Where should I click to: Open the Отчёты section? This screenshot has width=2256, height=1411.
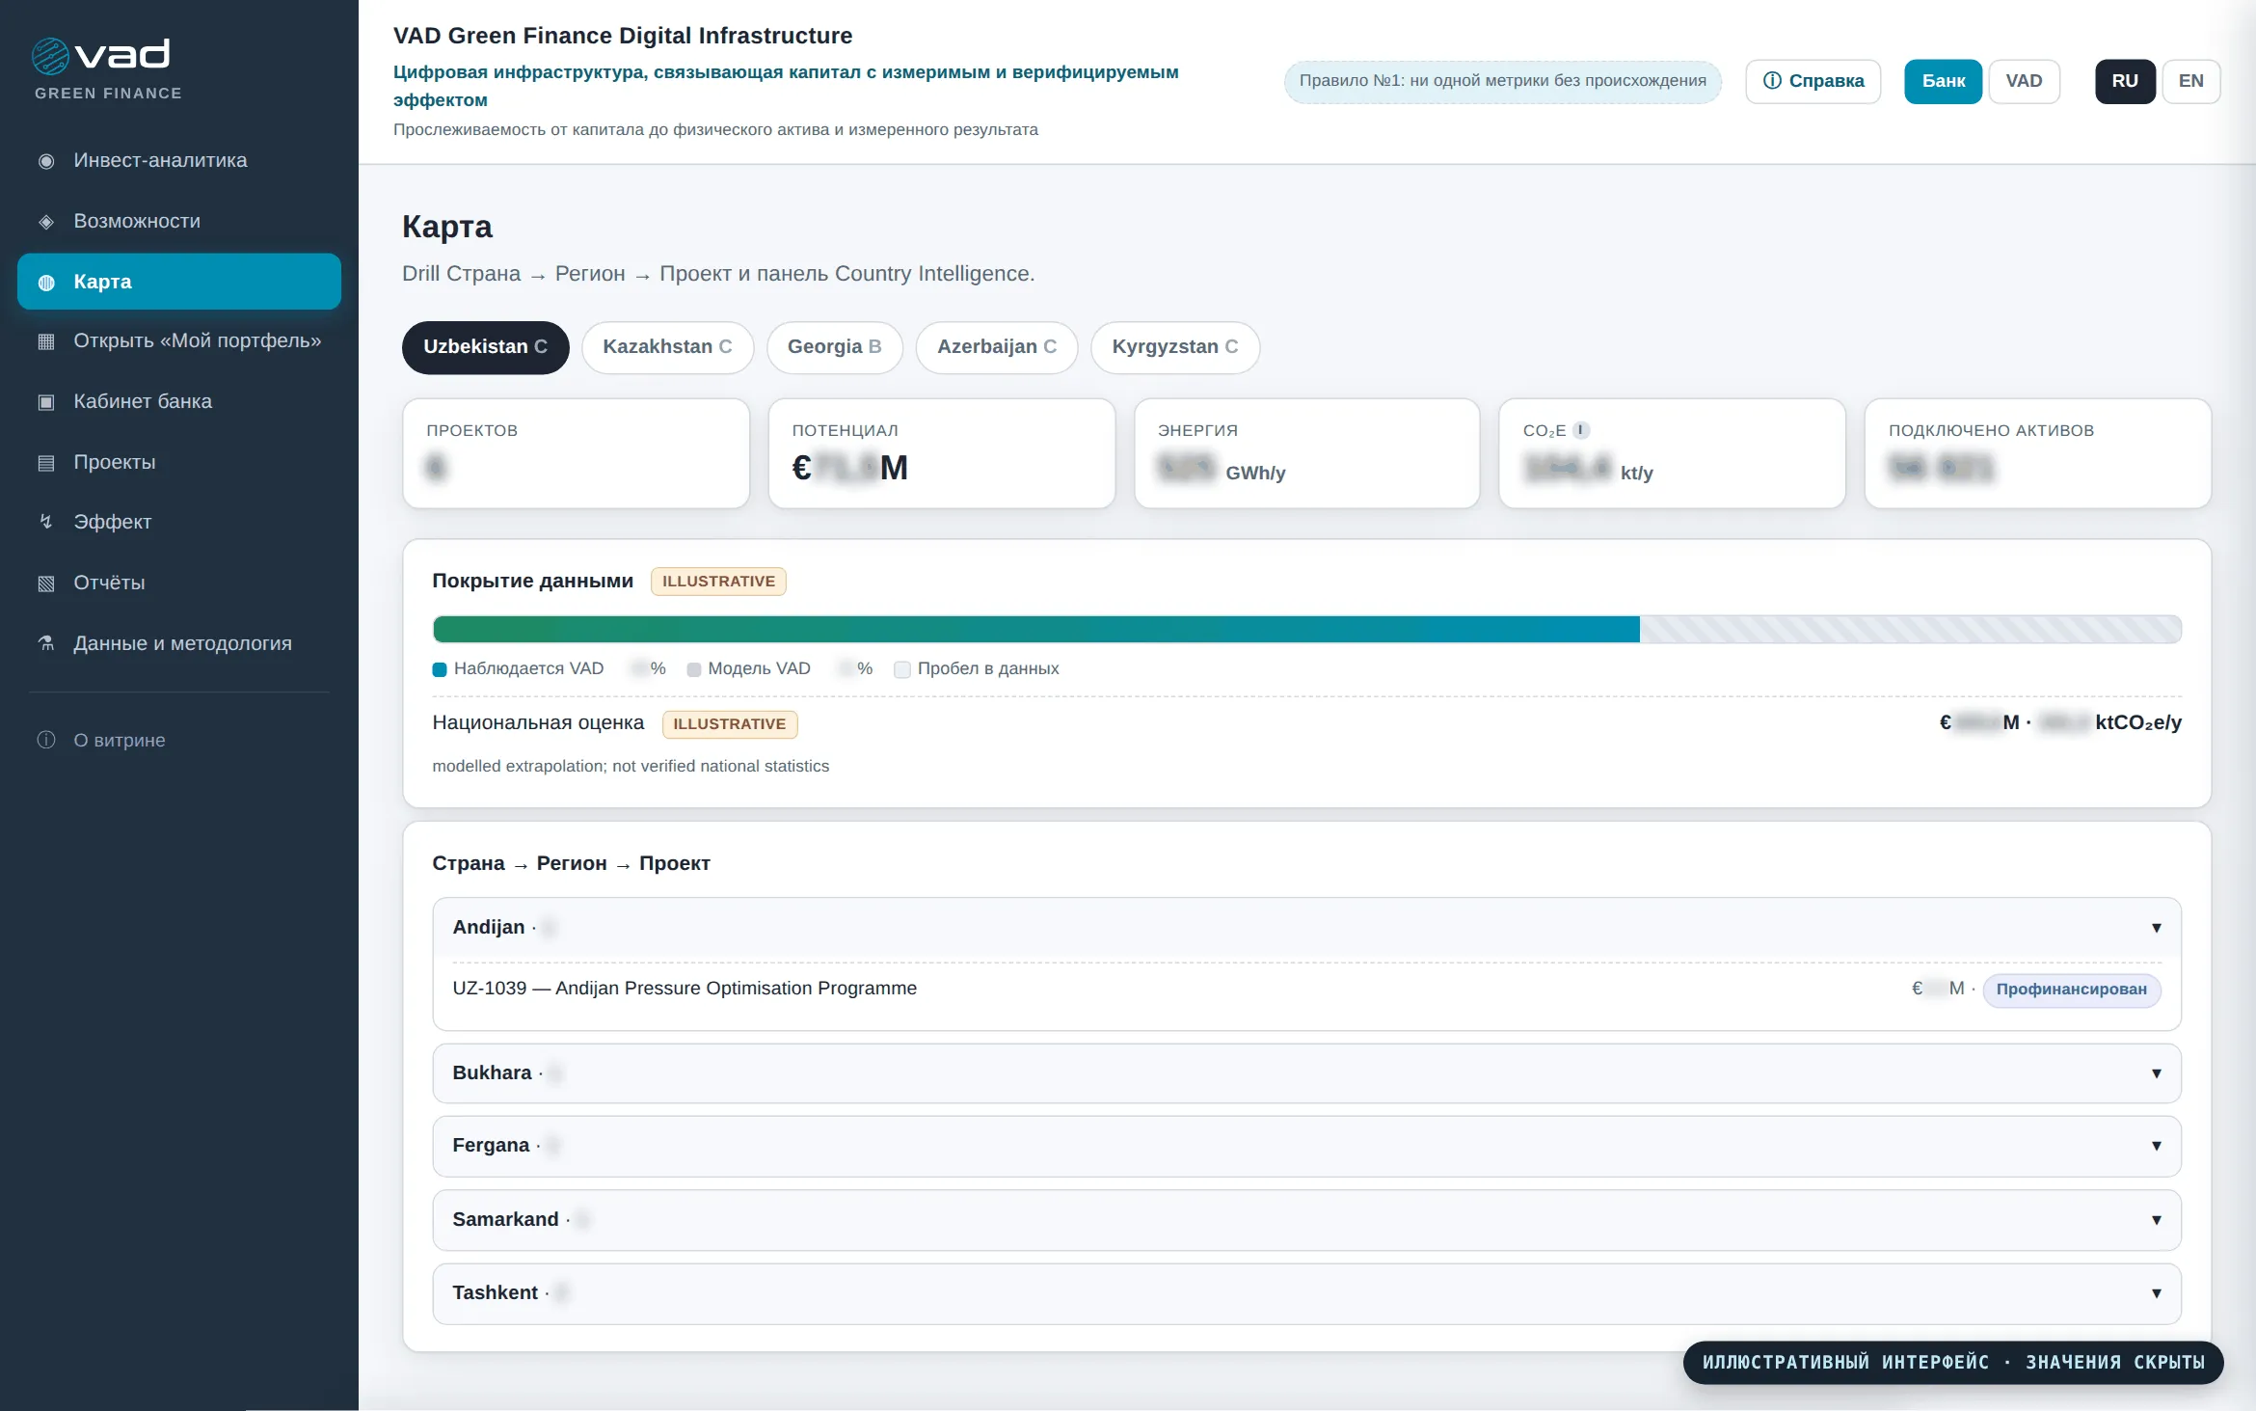[x=179, y=583]
